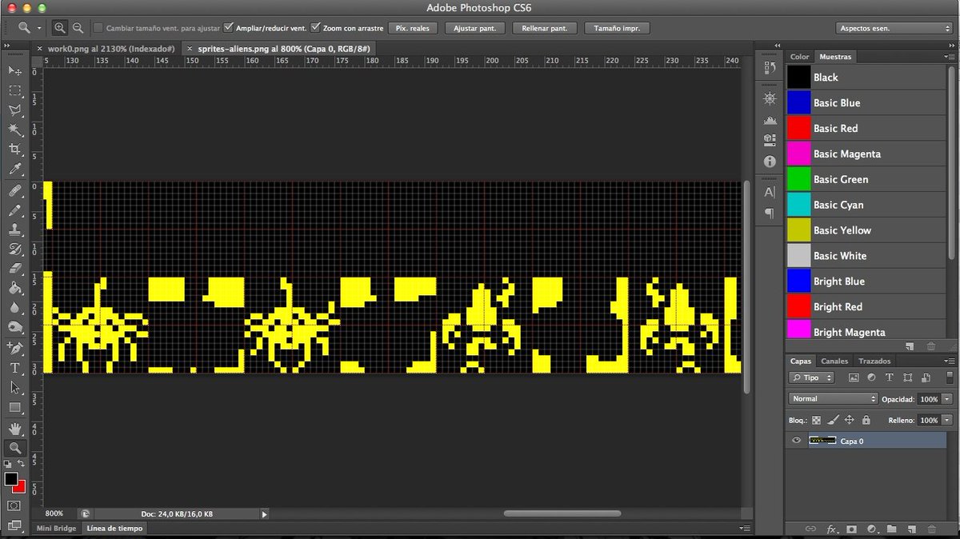Toggle lock image pixels brush icon
Viewport: 960px width, 539px height.
[833, 420]
